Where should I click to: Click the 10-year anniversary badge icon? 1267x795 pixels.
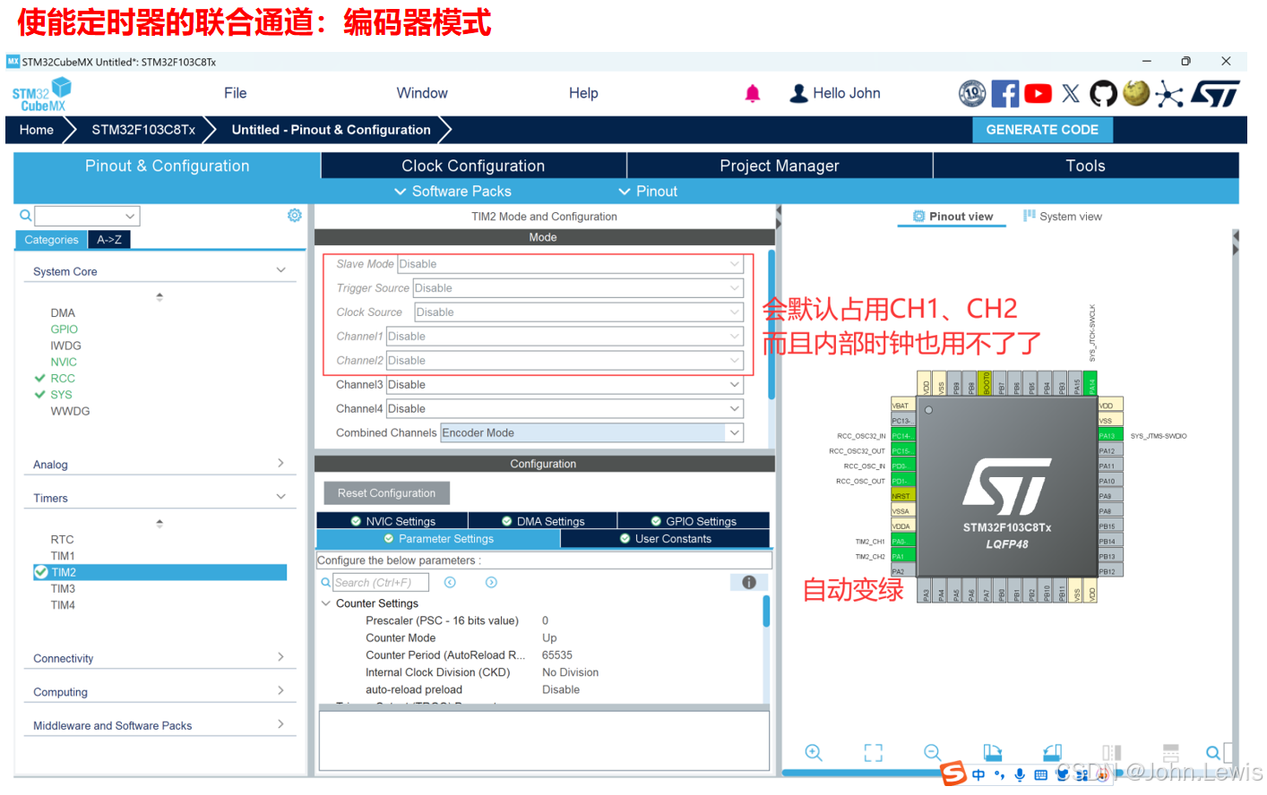click(x=972, y=93)
